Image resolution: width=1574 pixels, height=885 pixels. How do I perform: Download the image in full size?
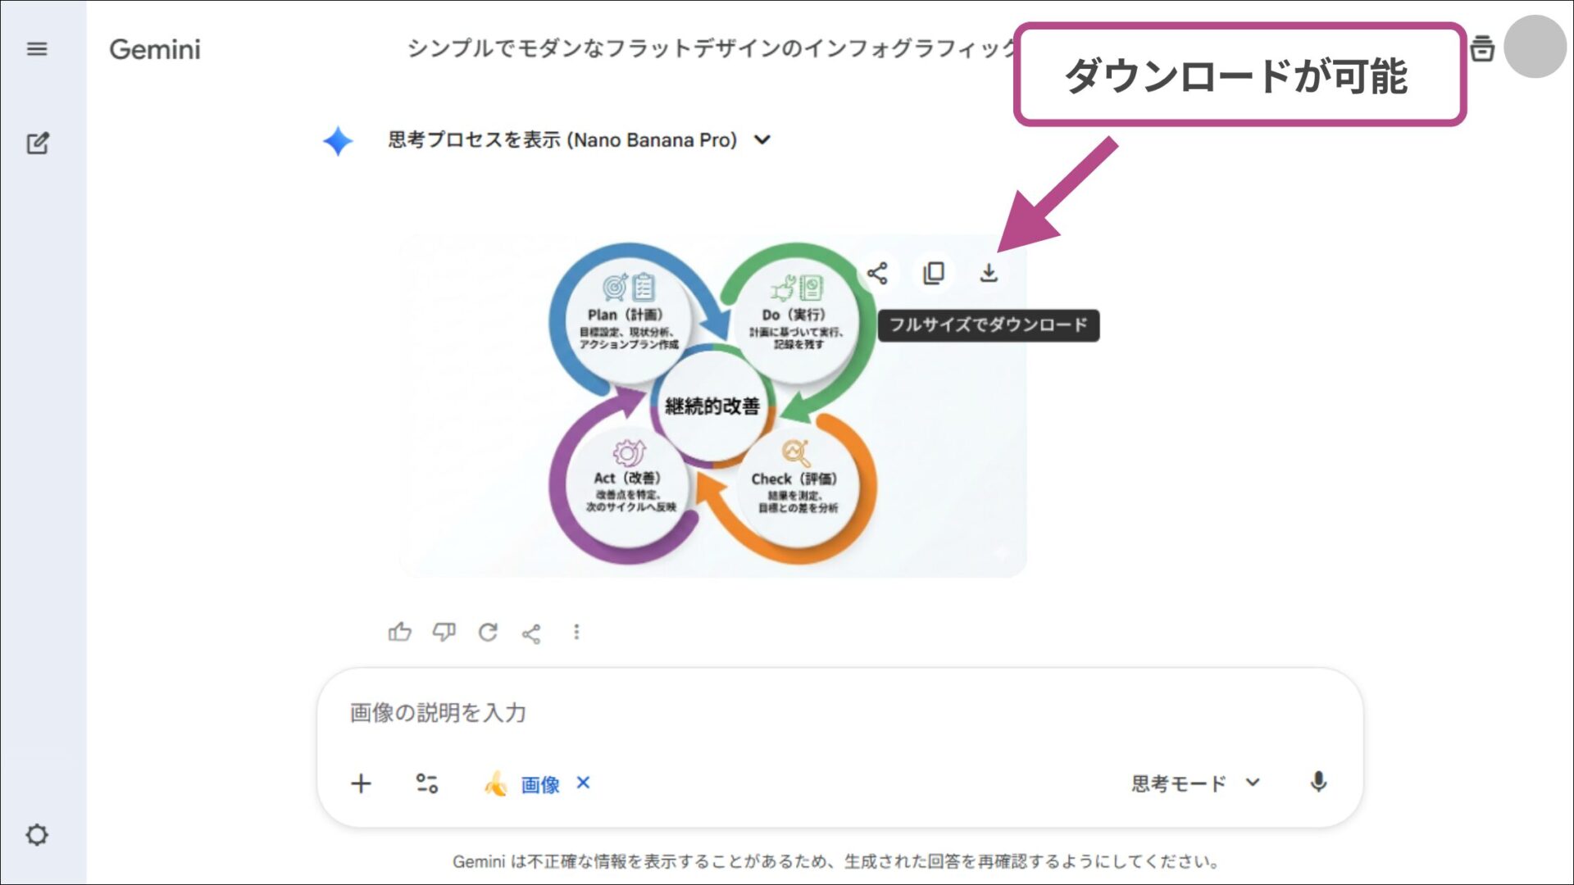tap(989, 273)
